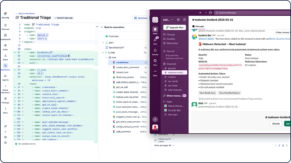Click Slack create new plus button
This screenshot has height=163, width=291.
[155, 120]
